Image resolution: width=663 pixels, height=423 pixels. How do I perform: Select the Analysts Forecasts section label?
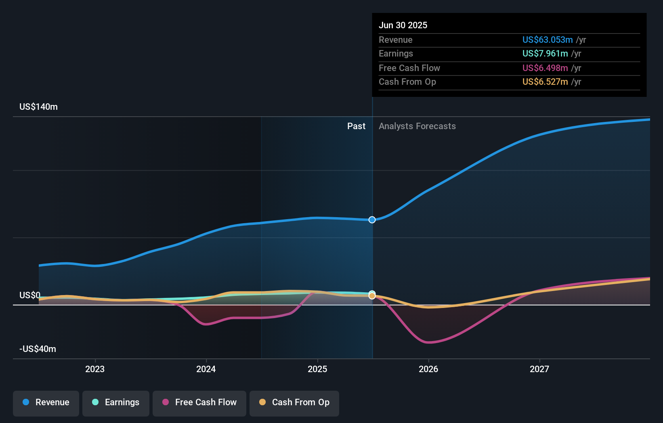tap(417, 126)
